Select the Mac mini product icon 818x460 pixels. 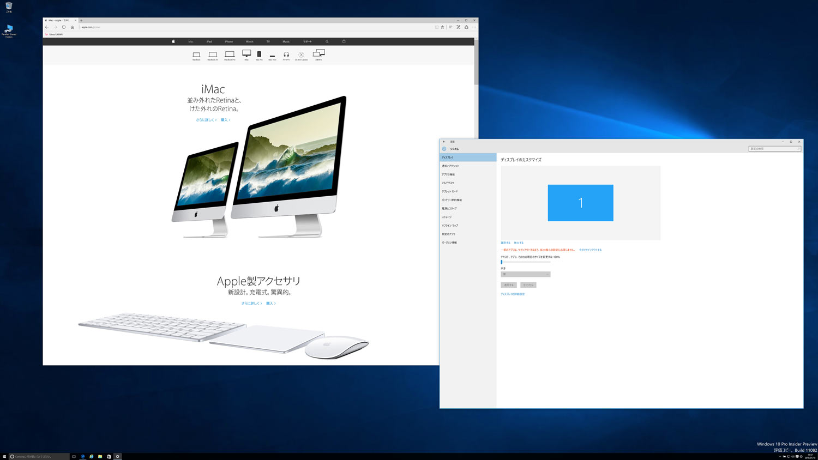tap(272, 57)
